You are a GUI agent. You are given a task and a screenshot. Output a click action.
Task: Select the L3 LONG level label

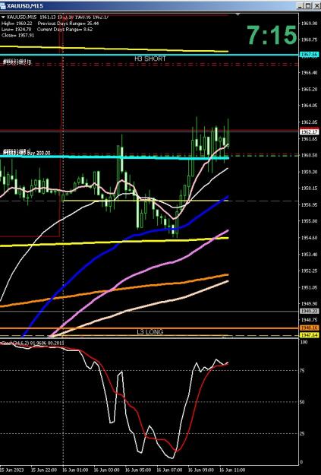[x=150, y=332]
